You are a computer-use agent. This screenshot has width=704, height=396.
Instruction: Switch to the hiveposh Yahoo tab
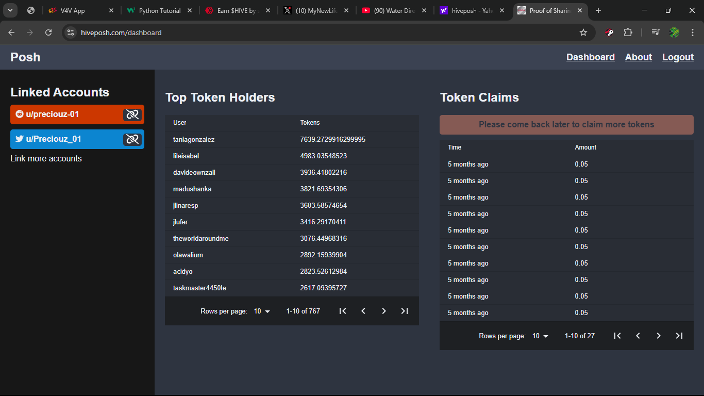pos(473,10)
